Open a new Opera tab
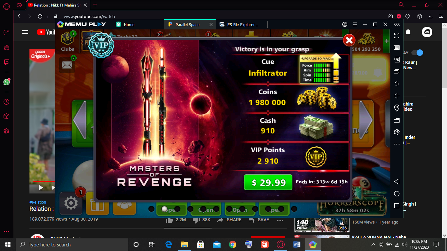This screenshot has width=447, height=251. [95, 5]
